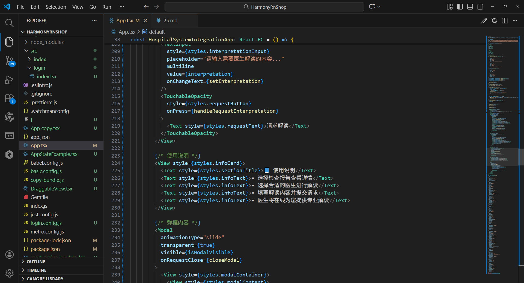
Task: Open the package-lock.json file
Action: click(61, 240)
